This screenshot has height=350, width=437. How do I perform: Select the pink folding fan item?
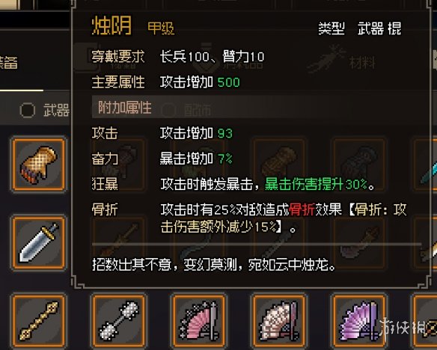(198, 321)
